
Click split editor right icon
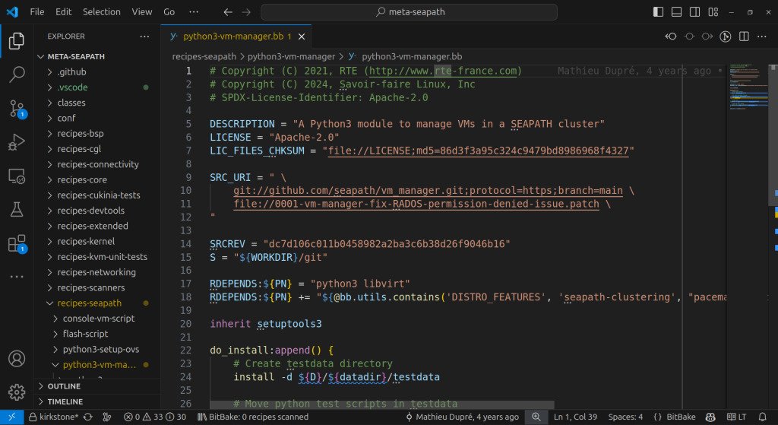745,36
